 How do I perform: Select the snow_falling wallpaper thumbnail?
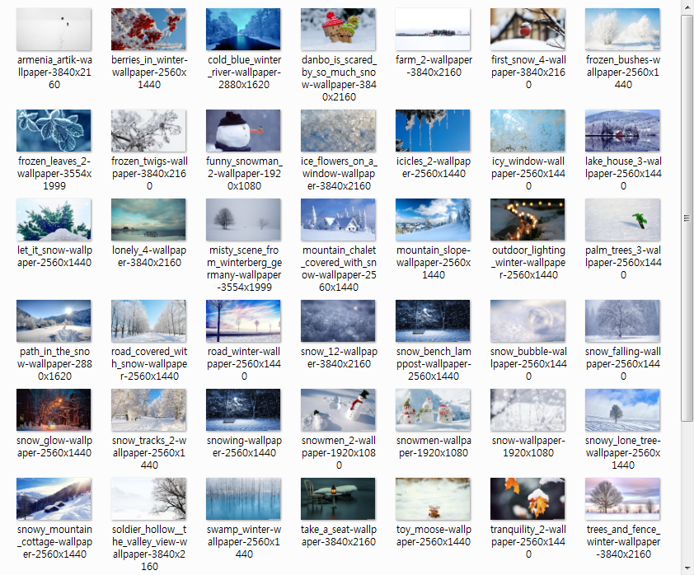(622, 321)
